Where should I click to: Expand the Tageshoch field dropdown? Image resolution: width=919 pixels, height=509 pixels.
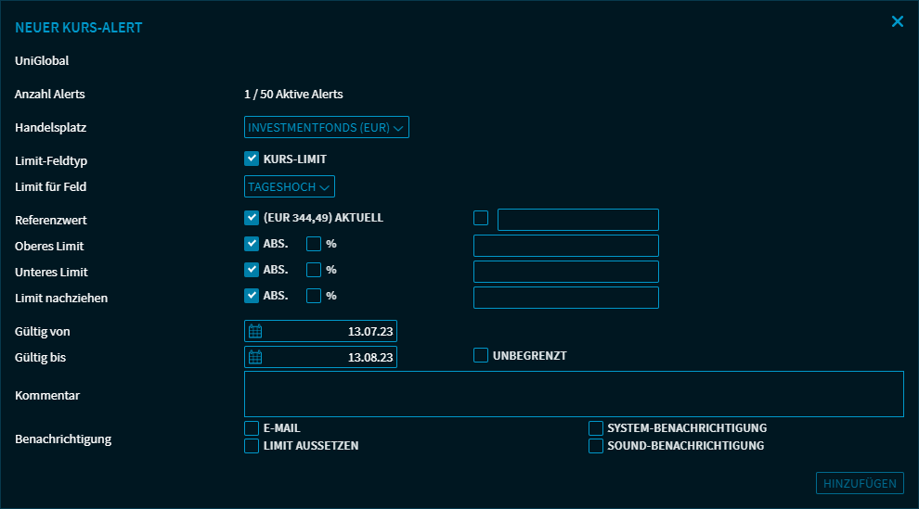pos(290,186)
